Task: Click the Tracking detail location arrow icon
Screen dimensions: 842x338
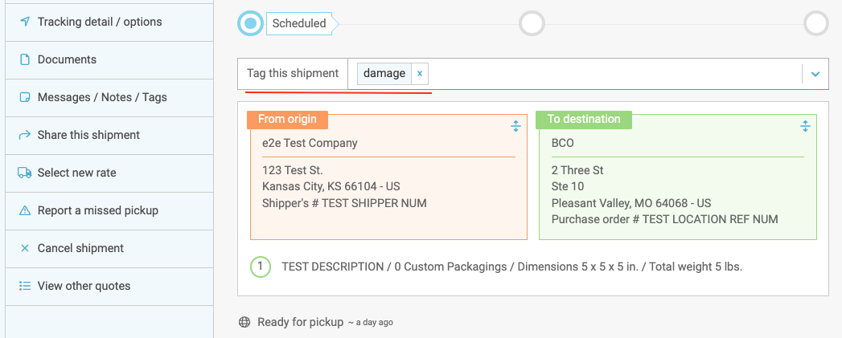Action: [24, 22]
